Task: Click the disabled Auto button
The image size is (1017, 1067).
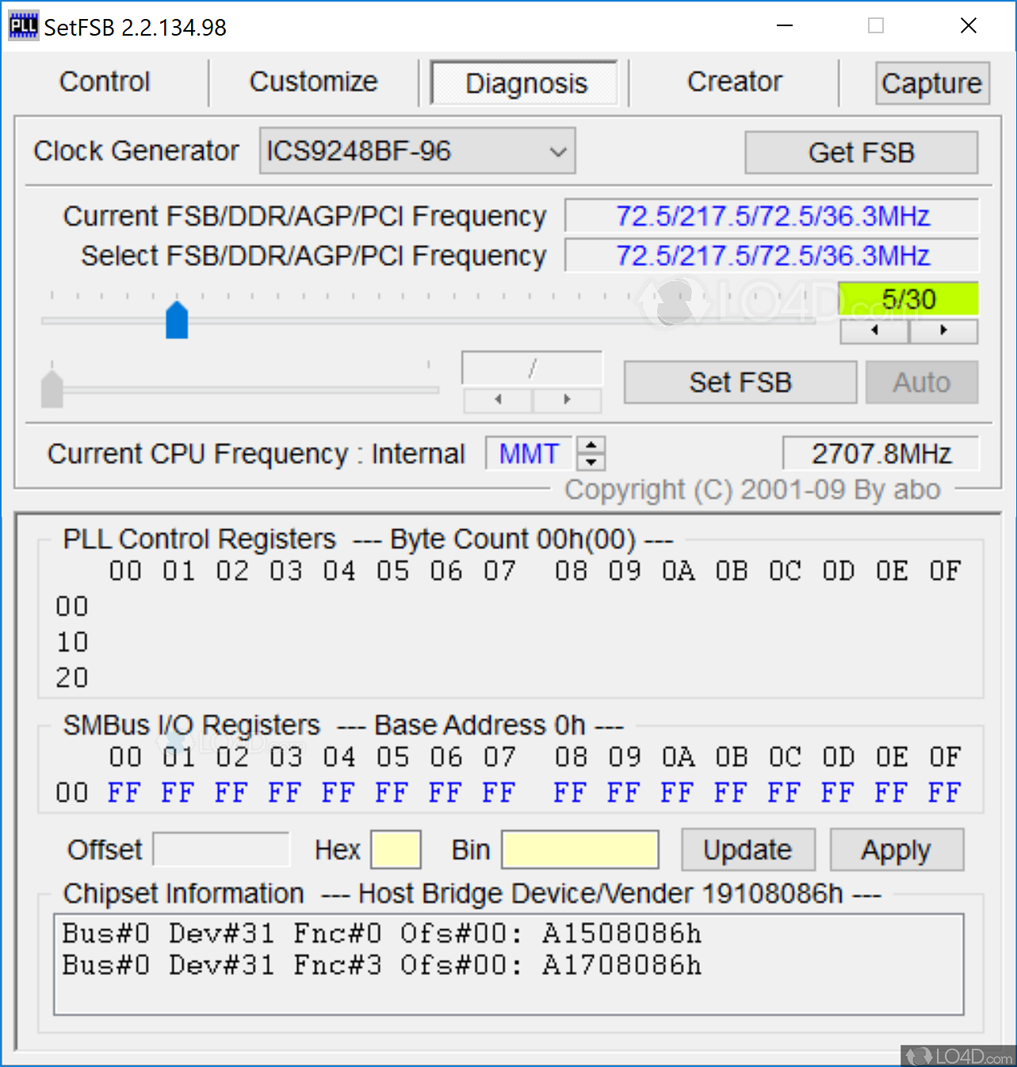Action: coord(922,383)
